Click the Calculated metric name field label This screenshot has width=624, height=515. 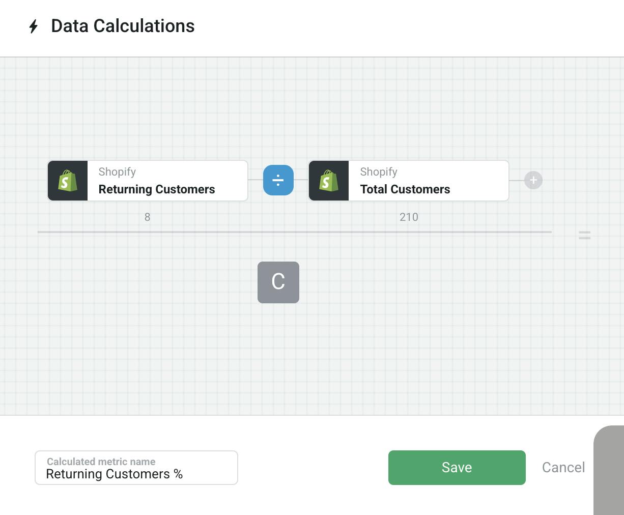pos(101,462)
